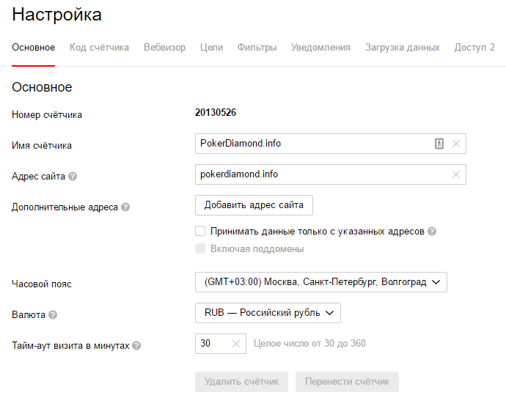Clear the site address field
The width and height of the screenshot is (506, 406).
[456, 175]
